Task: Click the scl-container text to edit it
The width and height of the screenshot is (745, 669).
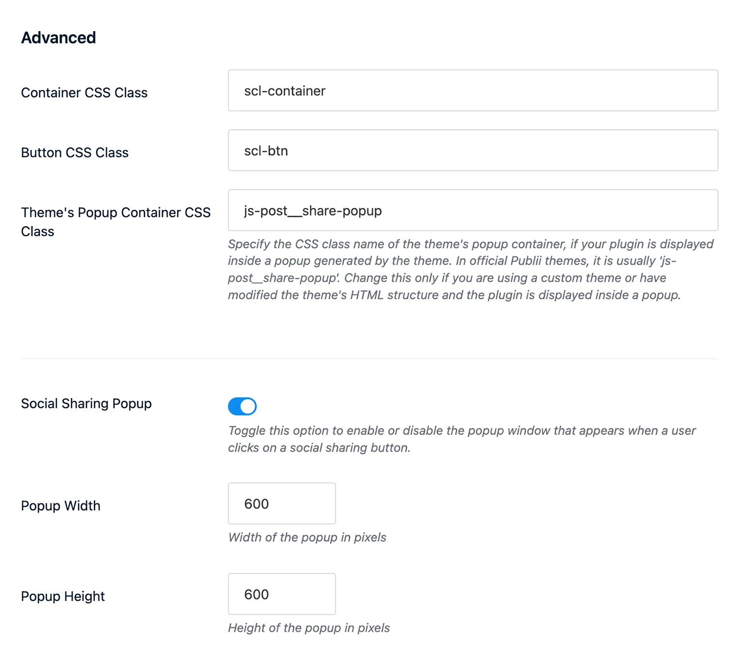Action: click(x=284, y=91)
